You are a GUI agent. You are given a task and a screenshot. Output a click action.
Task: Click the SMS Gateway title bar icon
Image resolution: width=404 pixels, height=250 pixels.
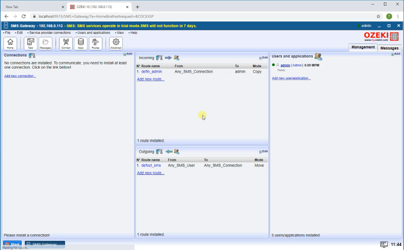(x=6, y=26)
